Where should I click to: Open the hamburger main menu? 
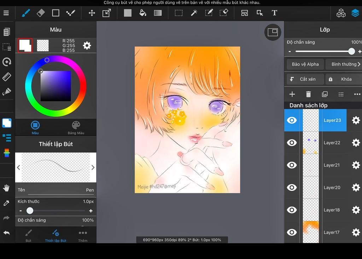coord(6,13)
